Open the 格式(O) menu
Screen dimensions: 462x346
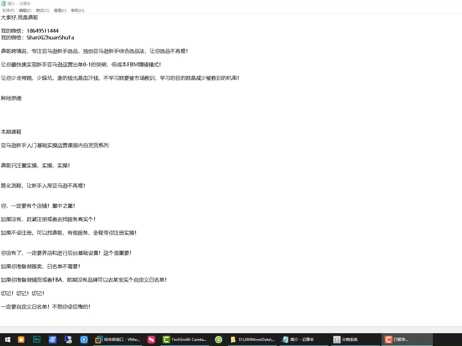pyautogui.click(x=42, y=11)
